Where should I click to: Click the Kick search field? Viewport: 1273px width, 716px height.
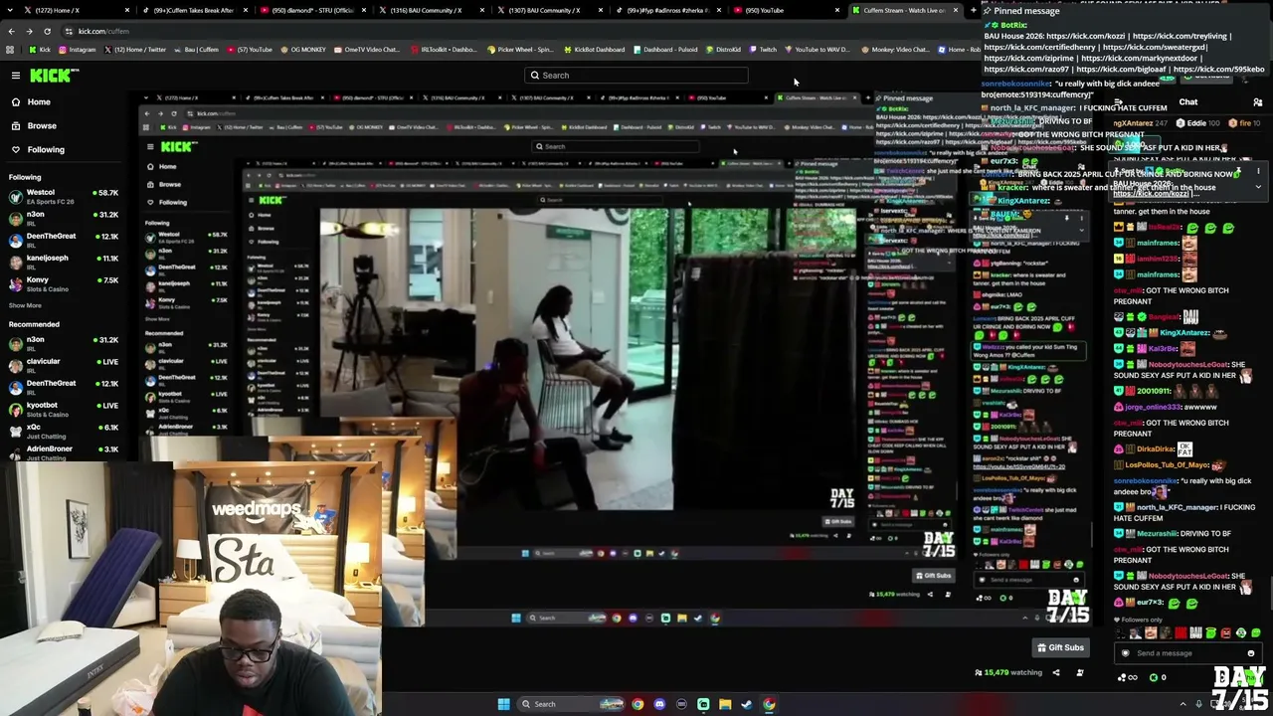pyautogui.click(x=636, y=76)
